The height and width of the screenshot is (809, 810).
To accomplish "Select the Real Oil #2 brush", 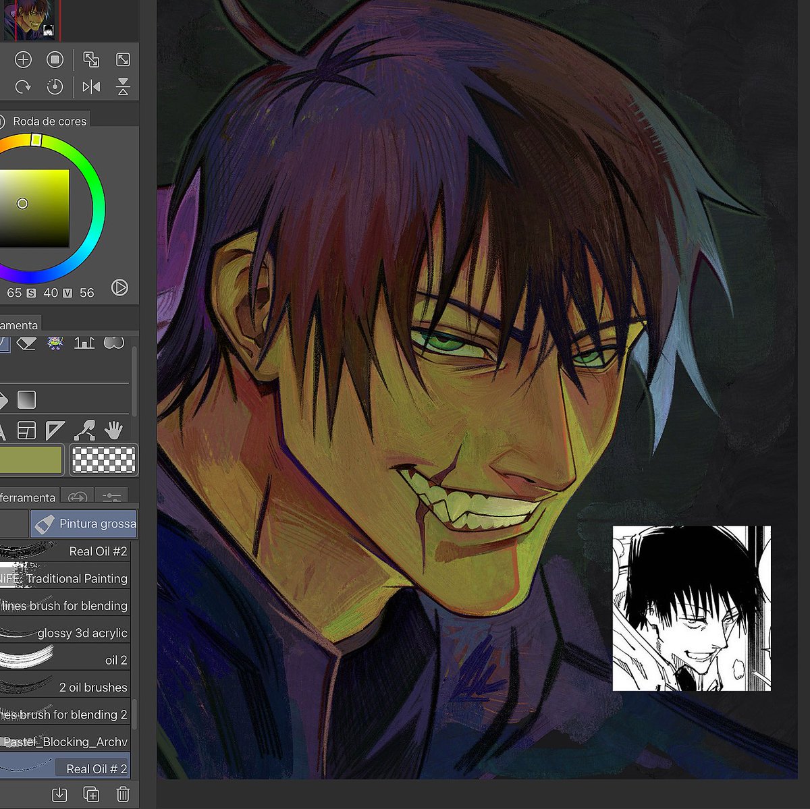I will (x=65, y=551).
